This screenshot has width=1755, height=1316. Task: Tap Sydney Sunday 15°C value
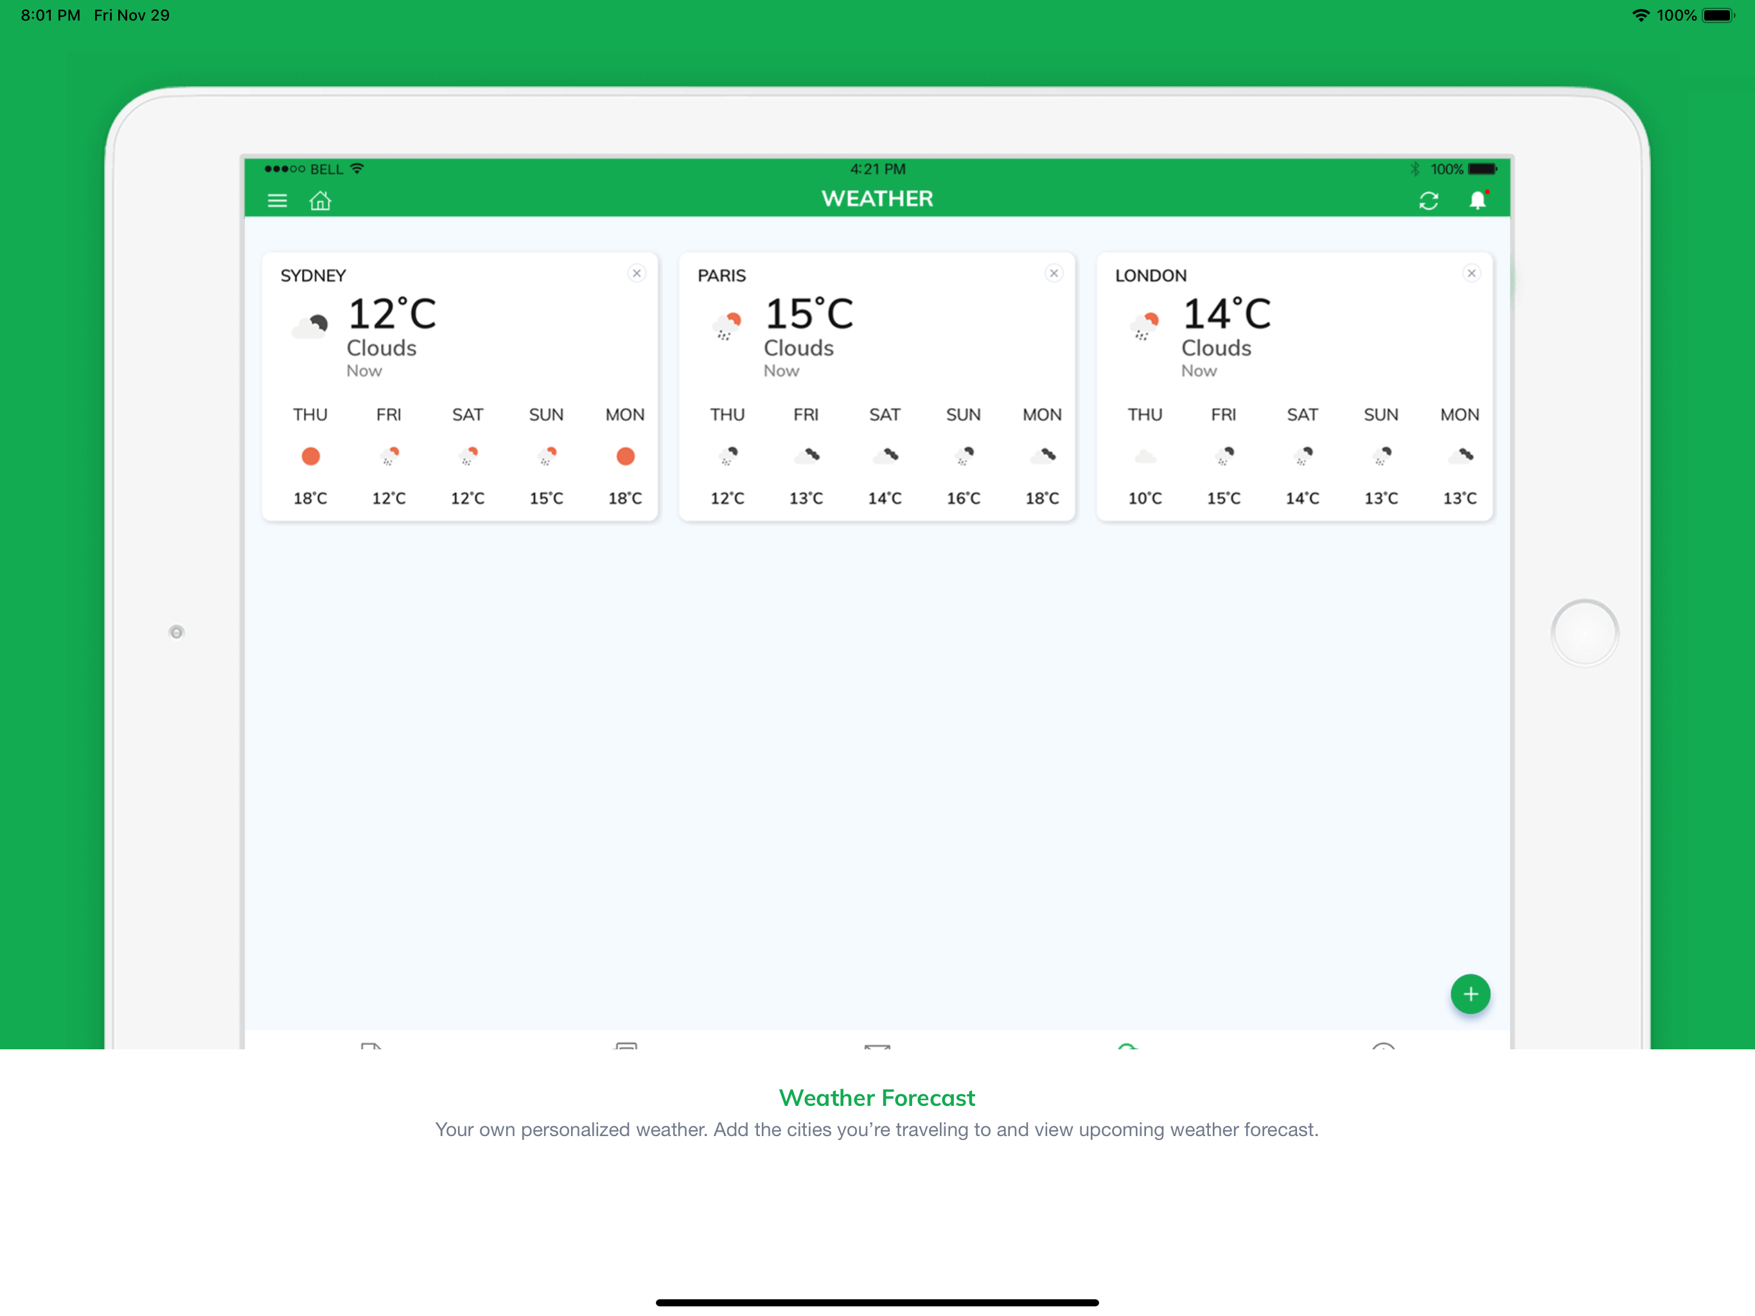click(x=547, y=499)
